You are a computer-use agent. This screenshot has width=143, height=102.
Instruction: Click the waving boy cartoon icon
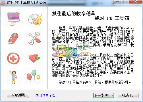point(13,77)
